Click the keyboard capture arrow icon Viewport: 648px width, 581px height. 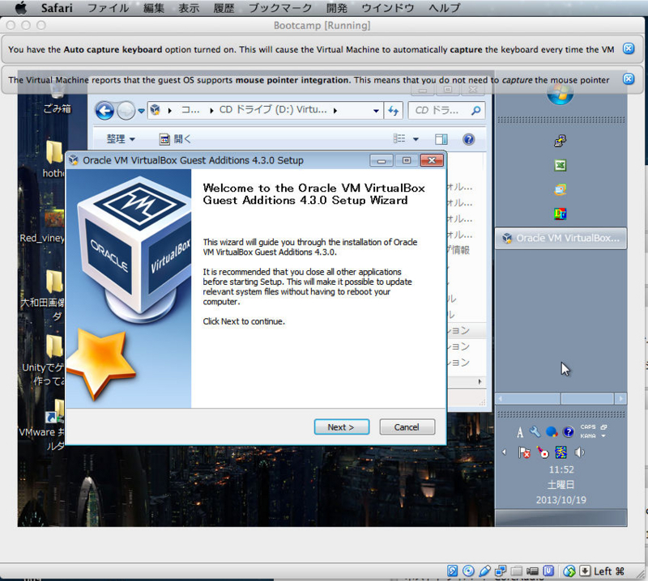click(x=585, y=571)
